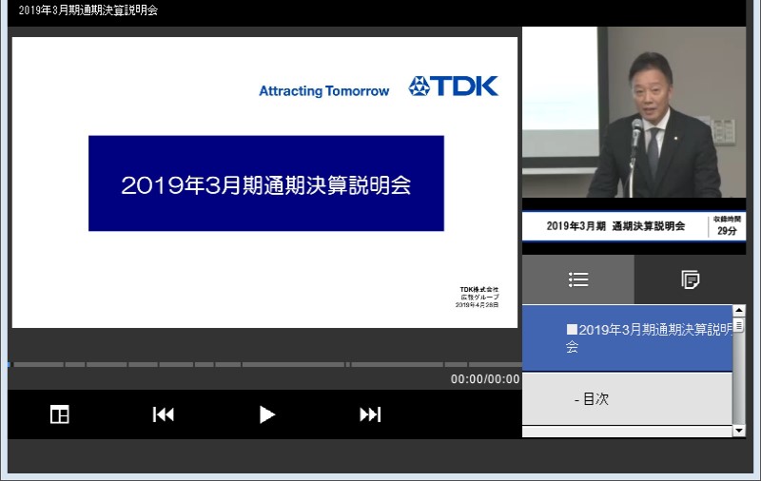
Task: Click the TDK presentation slide
Action: [264, 183]
